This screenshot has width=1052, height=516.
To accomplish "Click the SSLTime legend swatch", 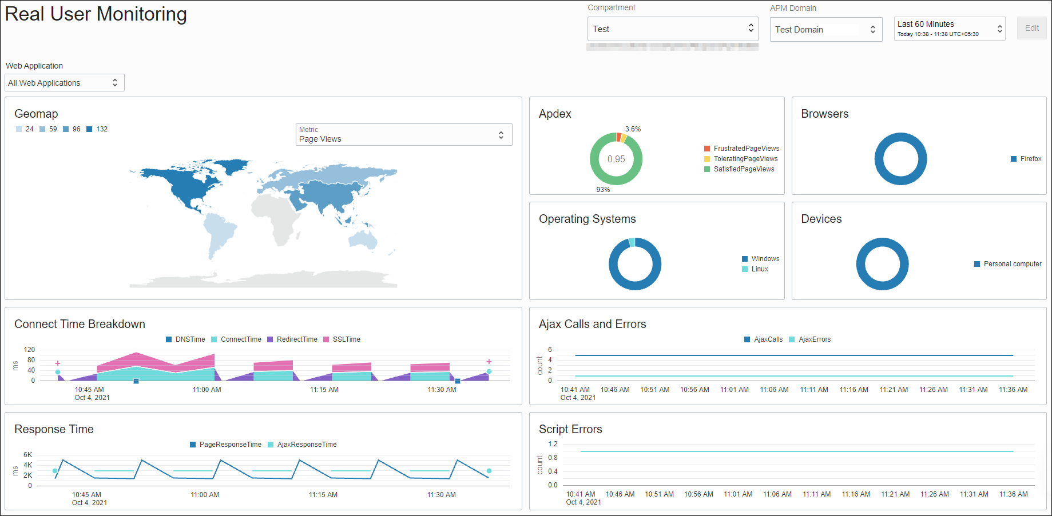I will 325,339.
